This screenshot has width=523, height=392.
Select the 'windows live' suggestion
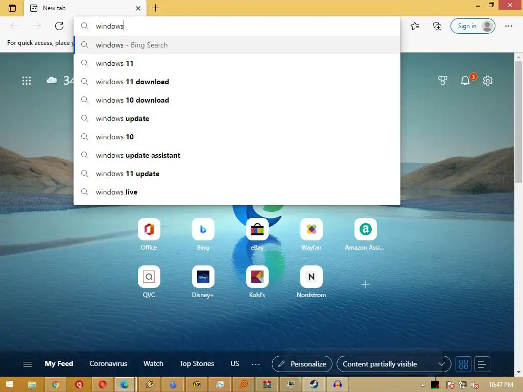237,192
